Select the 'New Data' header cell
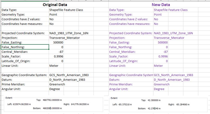 [x=161, y=5]
